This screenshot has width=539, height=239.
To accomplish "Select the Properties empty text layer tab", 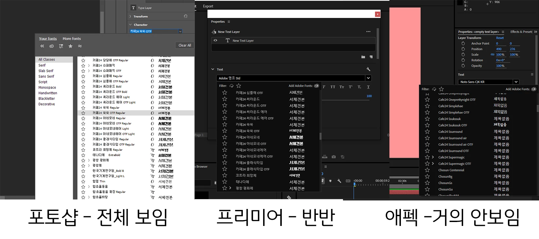I will (478, 32).
